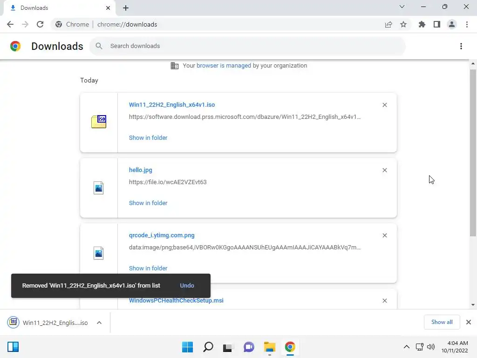The height and width of the screenshot is (358, 477).
Task: Undo removal of the ISO from list
Action: point(187,286)
